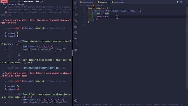
Task: Open errors and warnings in status bar
Action: coord(78,105)
